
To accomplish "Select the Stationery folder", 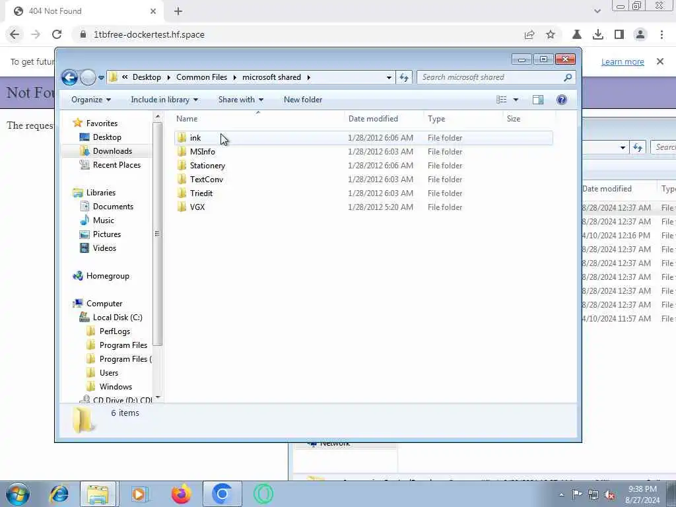I will coord(364,166).
